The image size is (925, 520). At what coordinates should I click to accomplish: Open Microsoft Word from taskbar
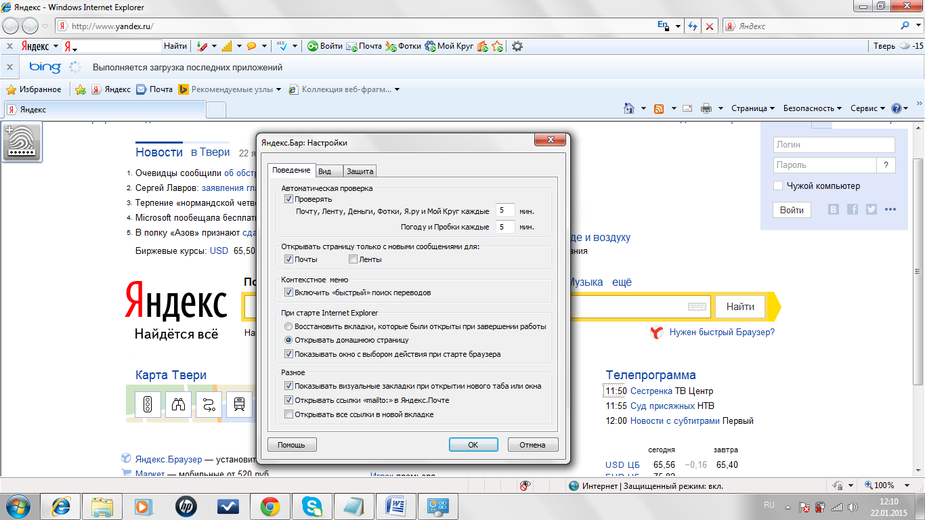[x=396, y=506]
